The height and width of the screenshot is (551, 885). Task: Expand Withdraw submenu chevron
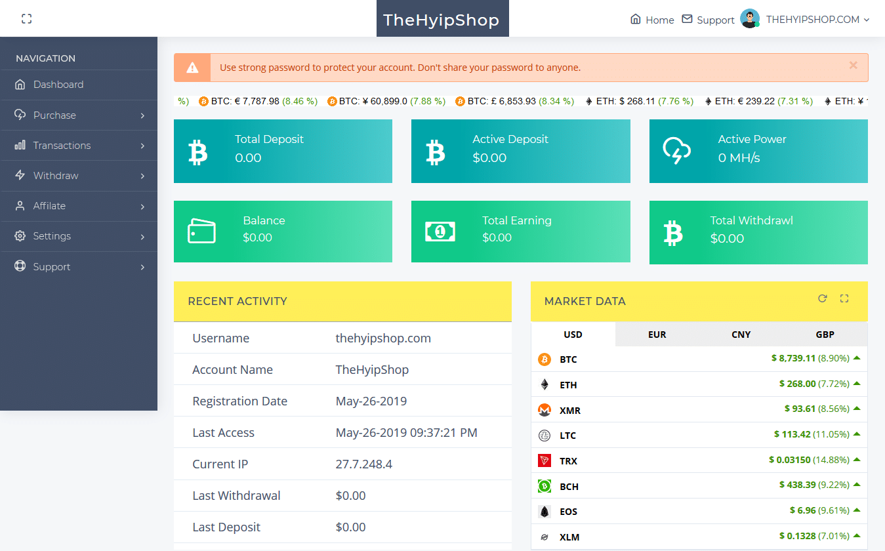tap(142, 176)
